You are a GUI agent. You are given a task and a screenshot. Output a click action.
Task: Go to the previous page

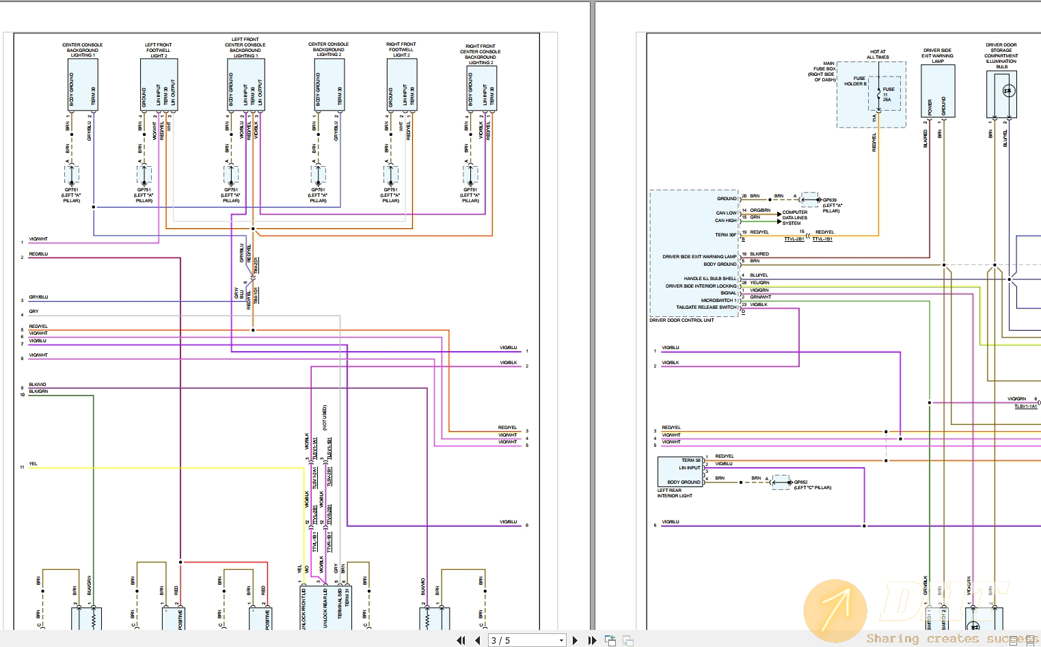click(x=477, y=640)
